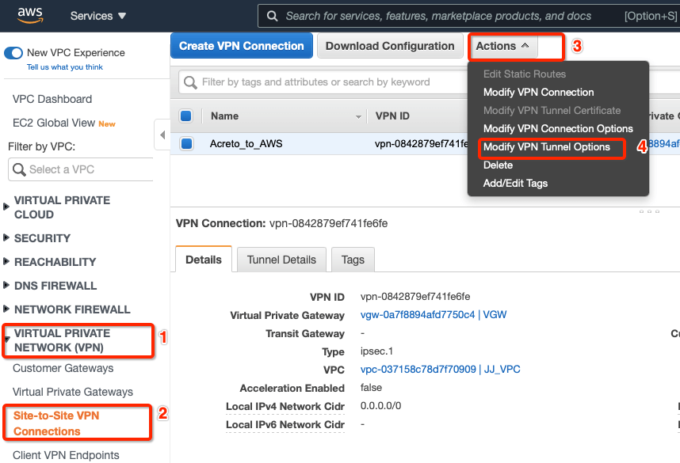Click Download Configuration button
Viewport: 680px width, 463px height.
pyautogui.click(x=390, y=46)
